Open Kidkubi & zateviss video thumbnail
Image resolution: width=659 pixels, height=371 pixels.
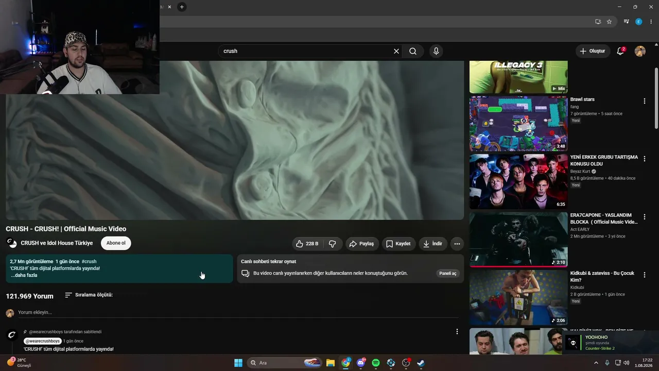518,297
